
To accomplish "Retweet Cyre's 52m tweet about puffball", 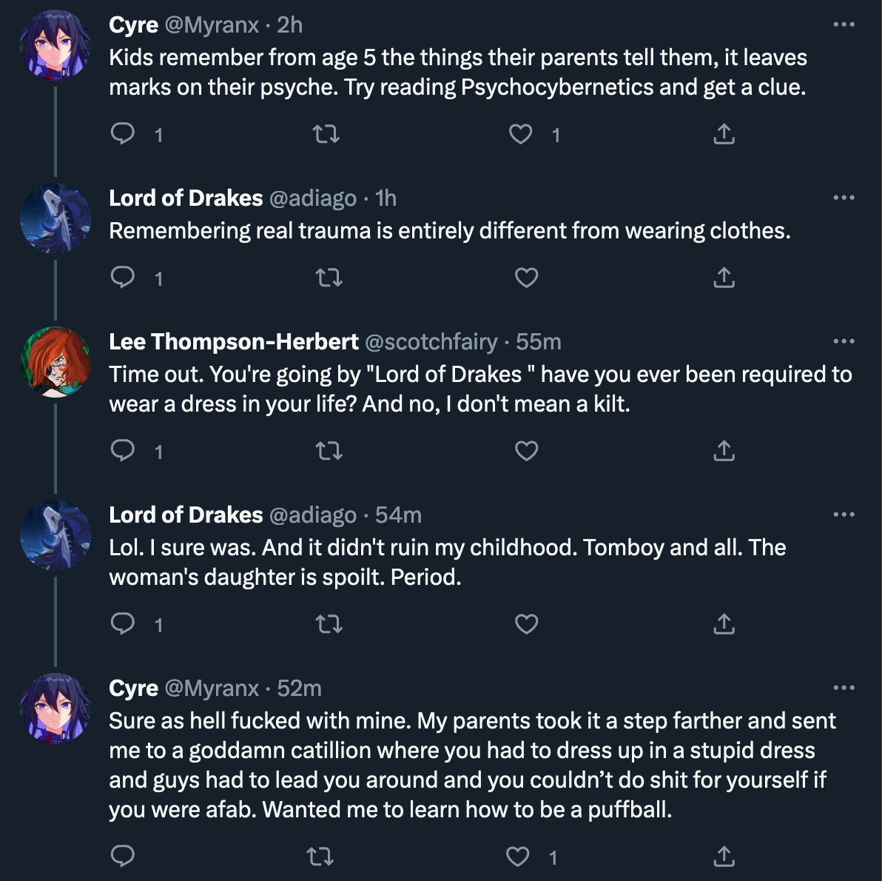I will point(320,857).
